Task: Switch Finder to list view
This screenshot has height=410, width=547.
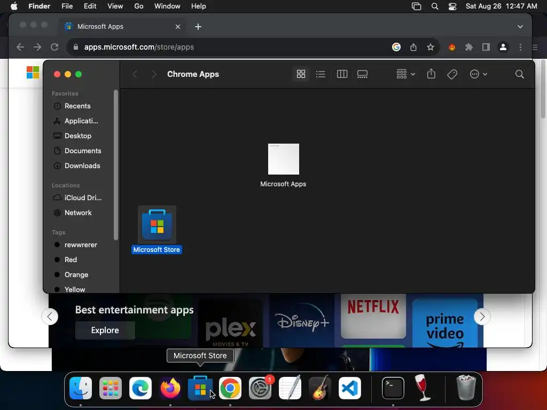Action: [321, 74]
